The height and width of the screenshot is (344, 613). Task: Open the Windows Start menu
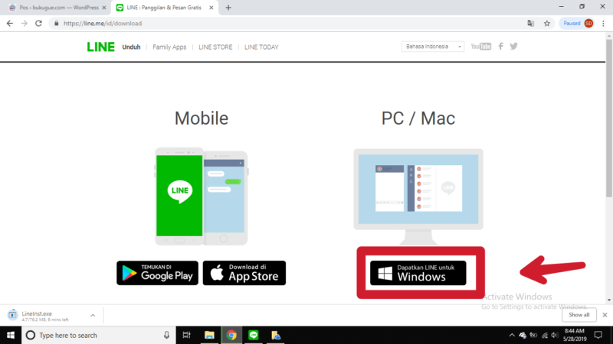coord(11,335)
